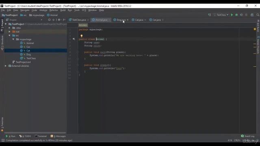Collapse the walk method fold marker
260x146 pixels.
point(78,52)
